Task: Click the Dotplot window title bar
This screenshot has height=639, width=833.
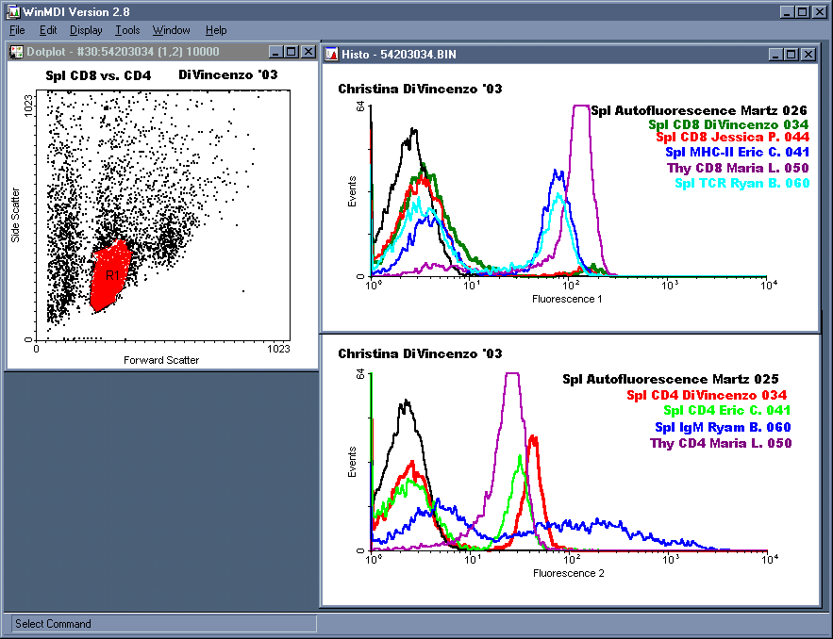Action: pyautogui.click(x=142, y=51)
